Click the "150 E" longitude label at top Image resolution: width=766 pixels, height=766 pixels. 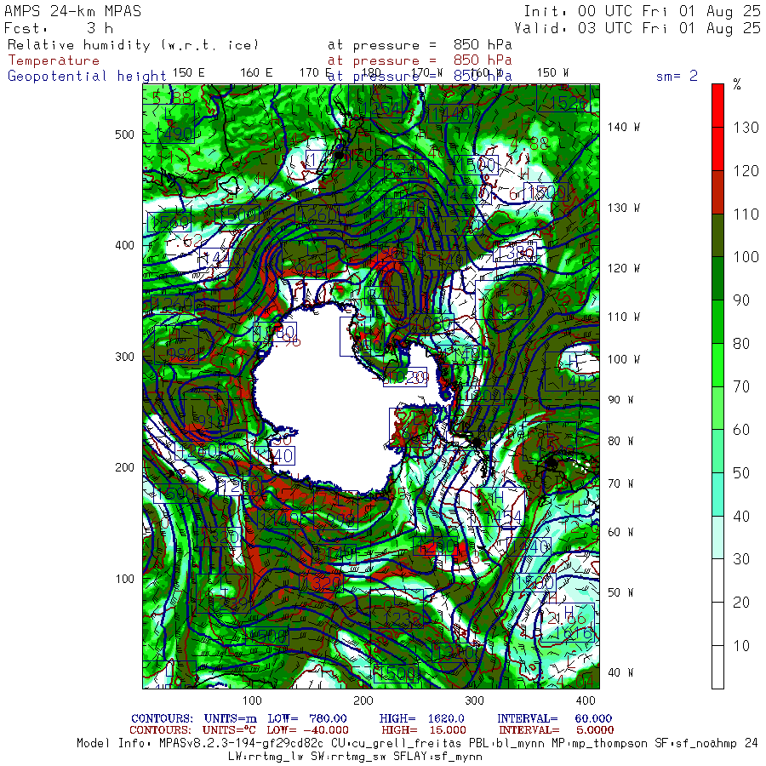[x=189, y=72]
